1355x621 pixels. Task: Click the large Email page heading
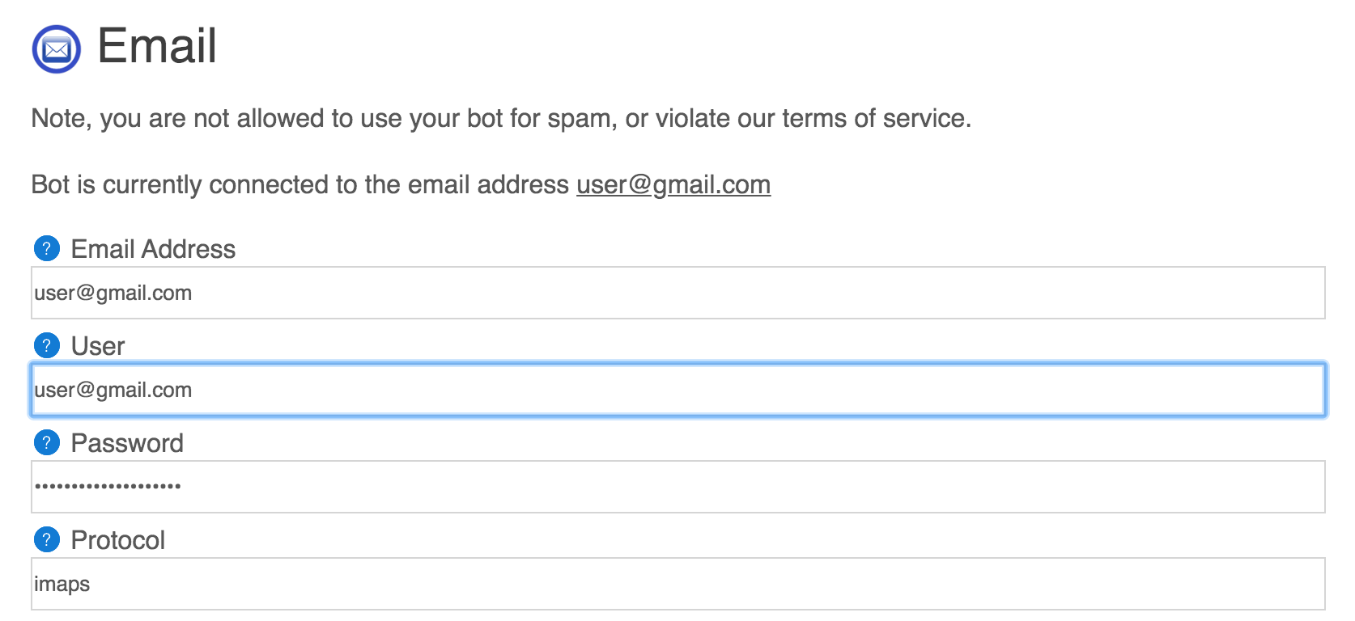click(157, 45)
